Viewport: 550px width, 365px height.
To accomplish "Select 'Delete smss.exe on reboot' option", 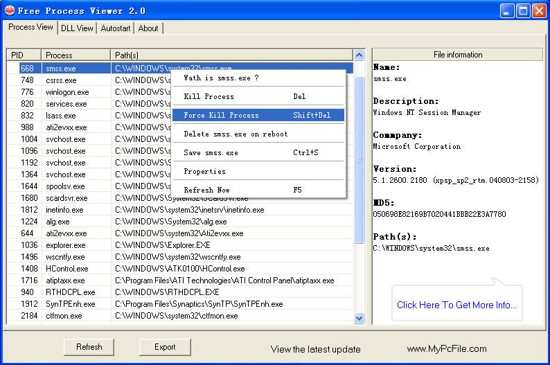I will 258,134.
